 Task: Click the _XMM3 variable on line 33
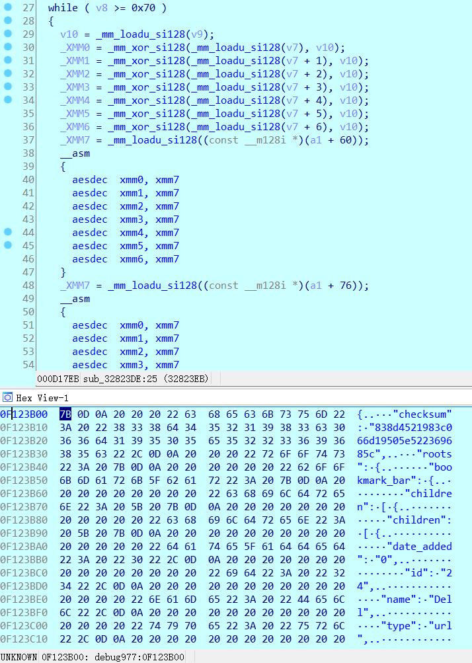pos(75,87)
